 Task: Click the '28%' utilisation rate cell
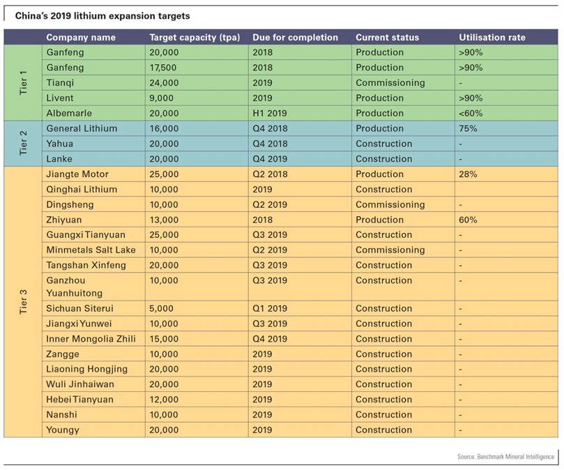coord(468,174)
